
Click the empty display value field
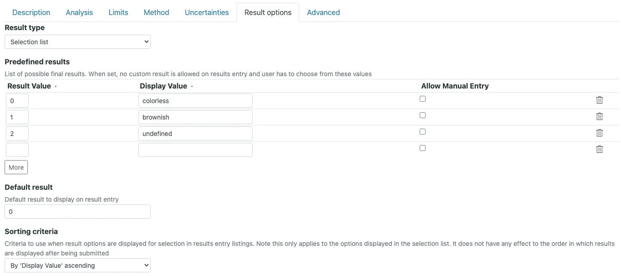(195, 150)
